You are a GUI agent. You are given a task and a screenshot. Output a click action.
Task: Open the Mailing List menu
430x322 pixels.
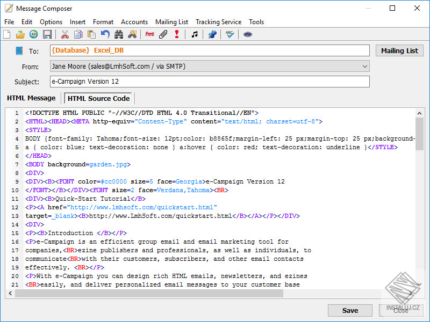(171, 22)
